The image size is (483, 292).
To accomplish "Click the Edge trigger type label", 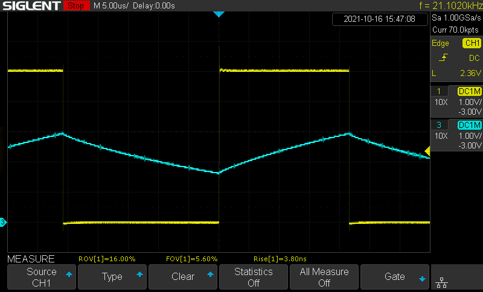I will (x=440, y=43).
